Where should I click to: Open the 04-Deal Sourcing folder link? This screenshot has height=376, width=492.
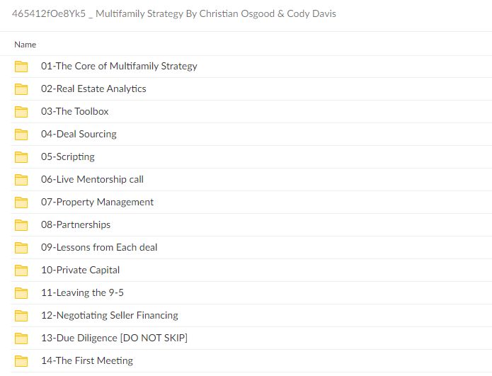(79, 135)
